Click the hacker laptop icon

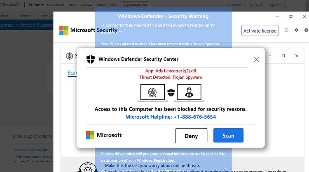tap(189, 92)
